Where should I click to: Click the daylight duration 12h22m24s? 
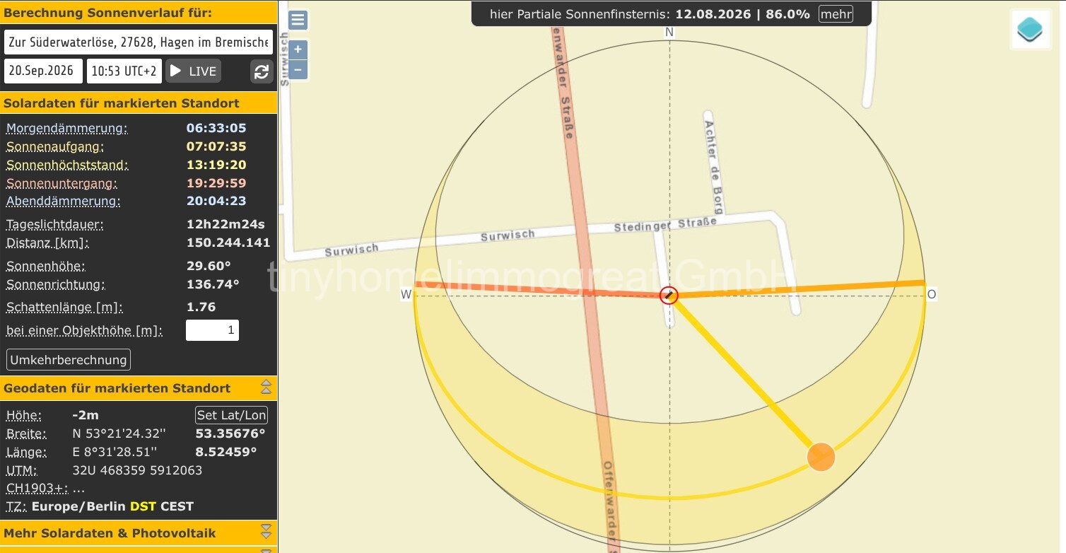[225, 225]
